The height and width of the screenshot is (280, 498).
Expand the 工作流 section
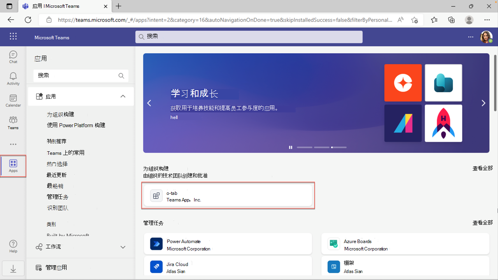(x=81, y=247)
